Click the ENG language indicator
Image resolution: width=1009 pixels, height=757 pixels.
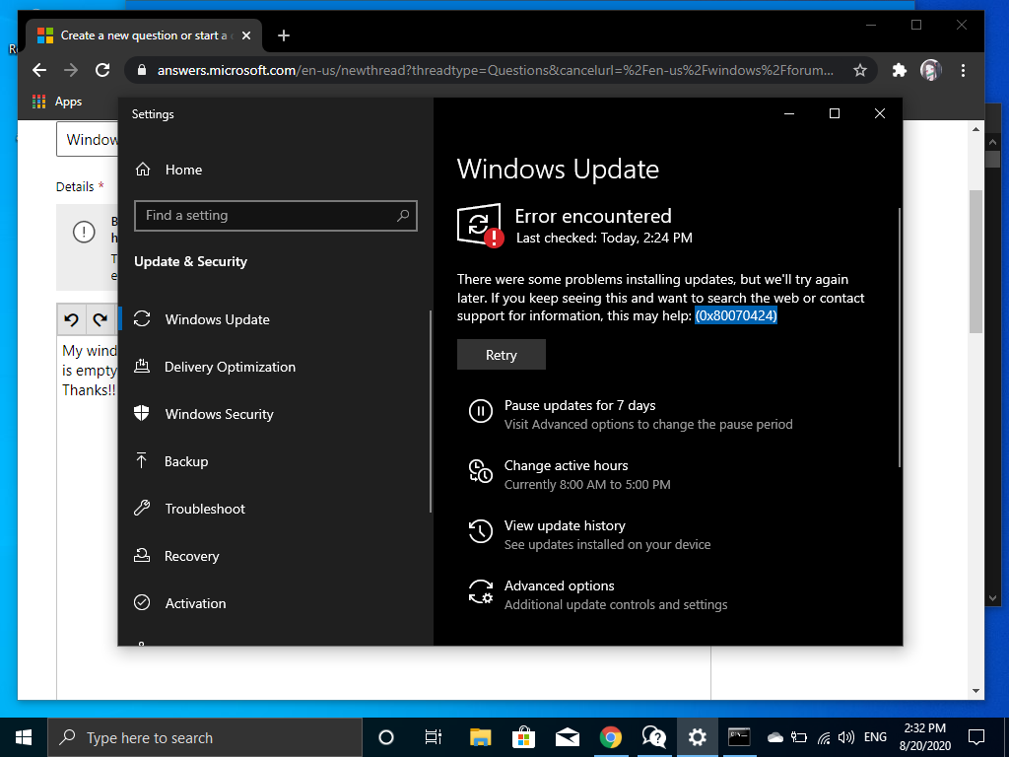pos(875,737)
